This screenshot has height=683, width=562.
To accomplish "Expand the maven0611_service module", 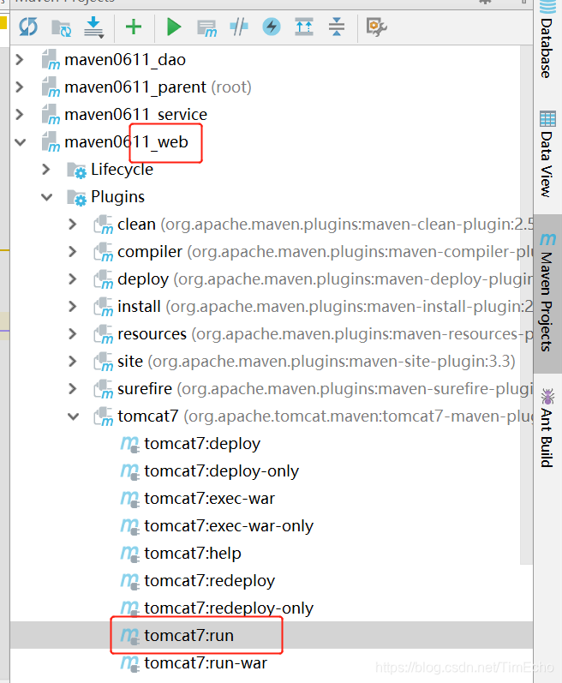I will [x=19, y=115].
